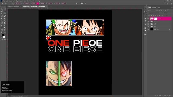Open the workspace switcher dropdown

[x=168, y=4]
